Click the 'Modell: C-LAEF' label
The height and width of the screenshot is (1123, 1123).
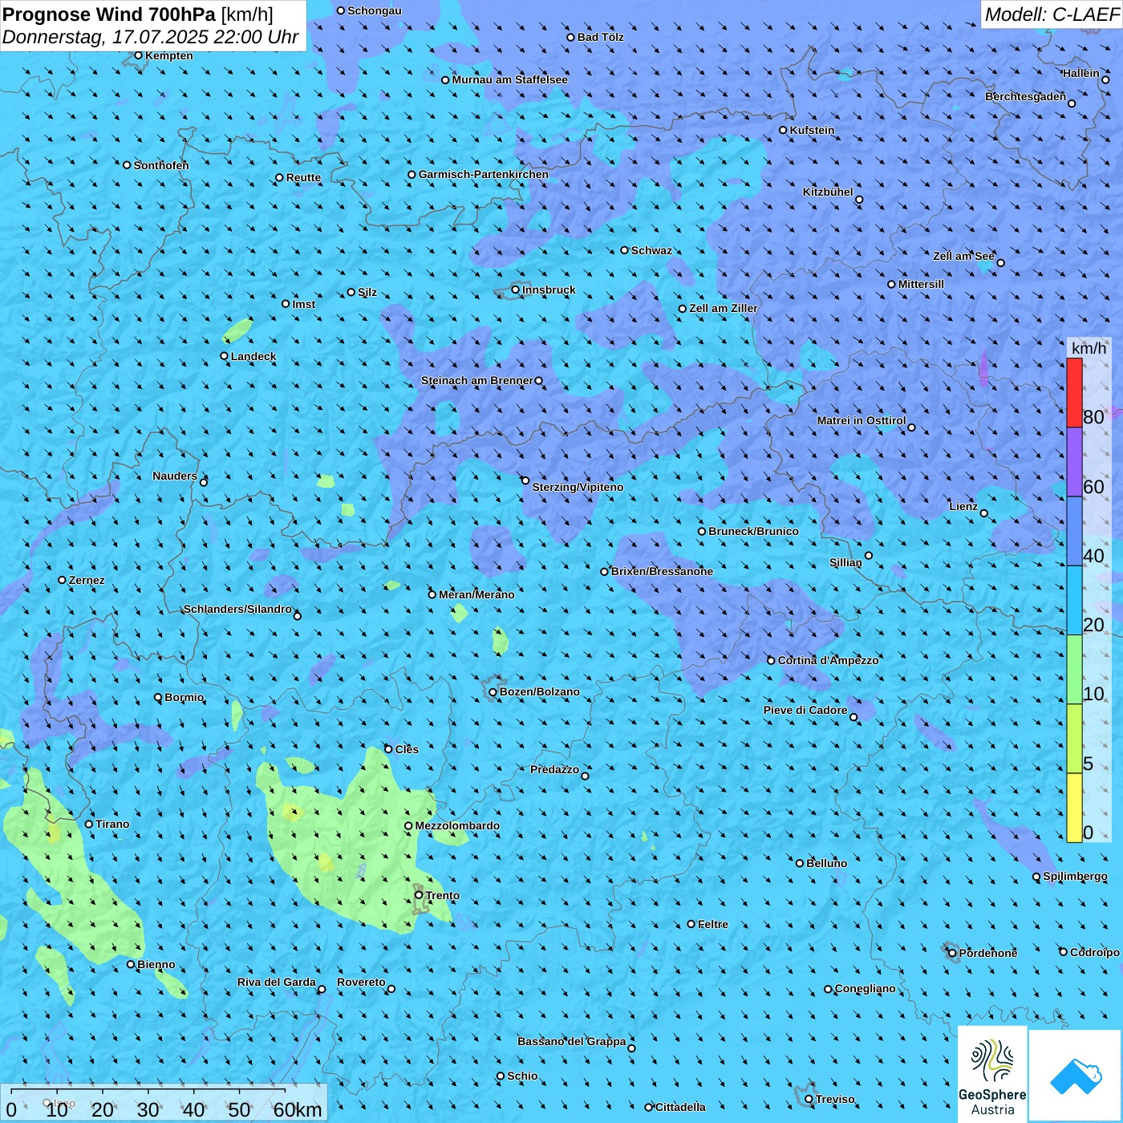coord(1051,14)
